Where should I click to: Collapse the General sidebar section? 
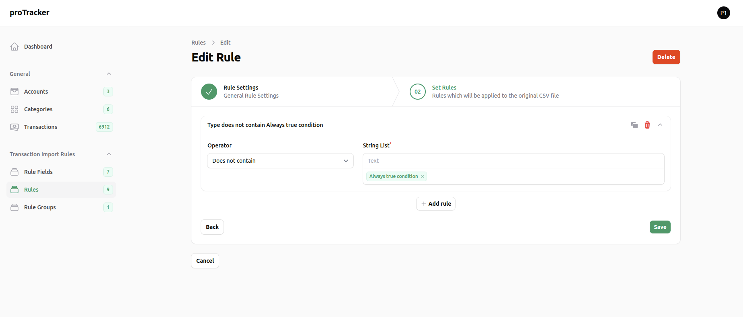pyautogui.click(x=109, y=74)
